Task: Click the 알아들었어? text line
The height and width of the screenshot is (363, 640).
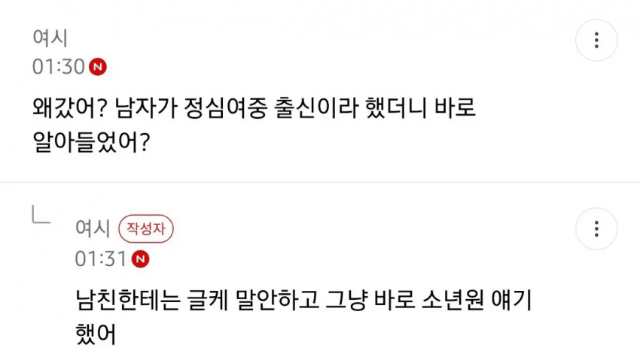Action: (90, 142)
